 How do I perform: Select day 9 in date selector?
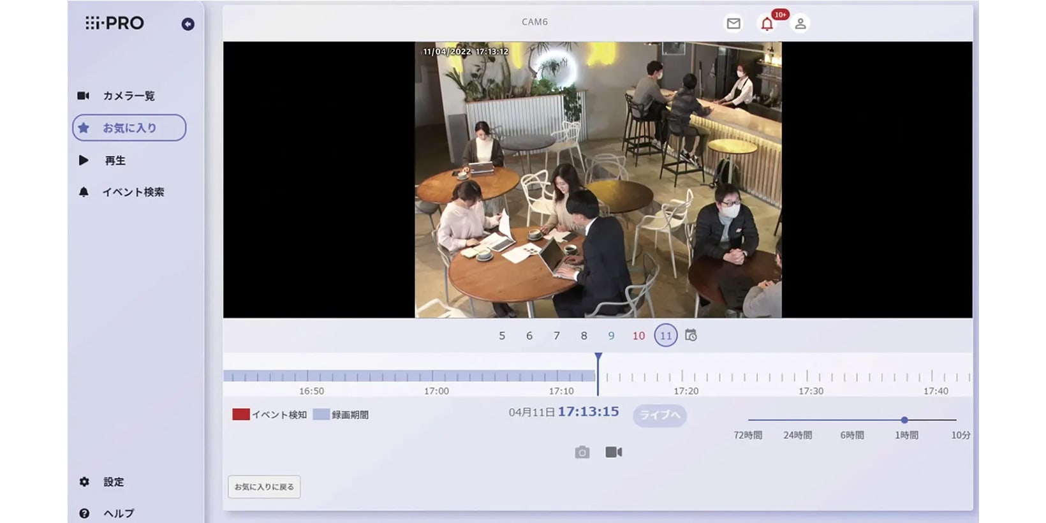(x=611, y=335)
